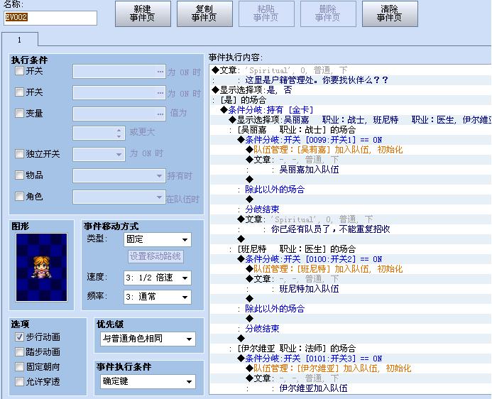Enable the 独立开关 condition checkbox
Image resolution: width=492 pixels, height=399 pixels.
coord(19,153)
